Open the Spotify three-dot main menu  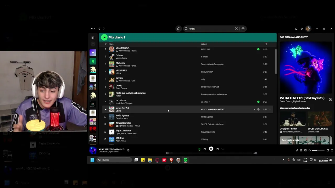[x=93, y=29]
